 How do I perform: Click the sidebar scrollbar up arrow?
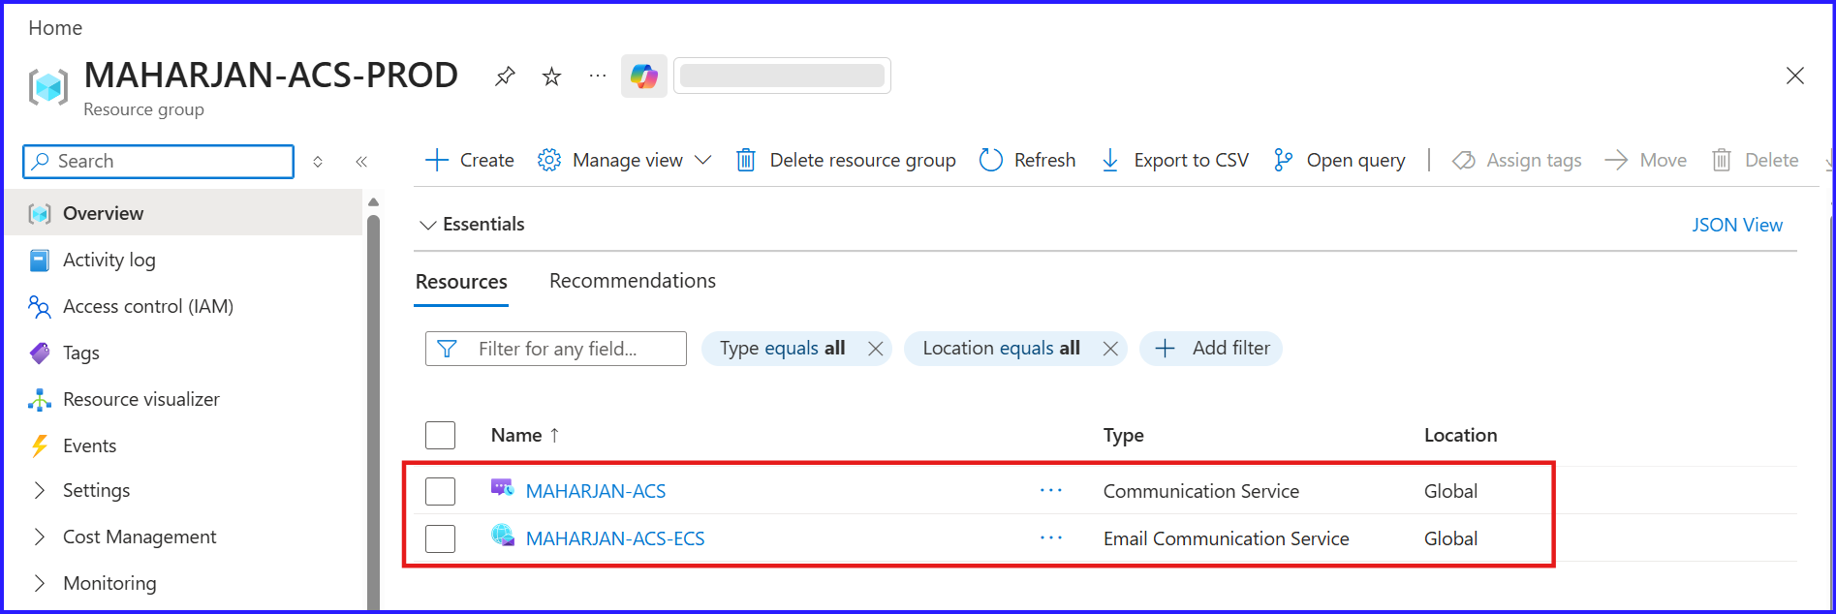[x=373, y=202]
